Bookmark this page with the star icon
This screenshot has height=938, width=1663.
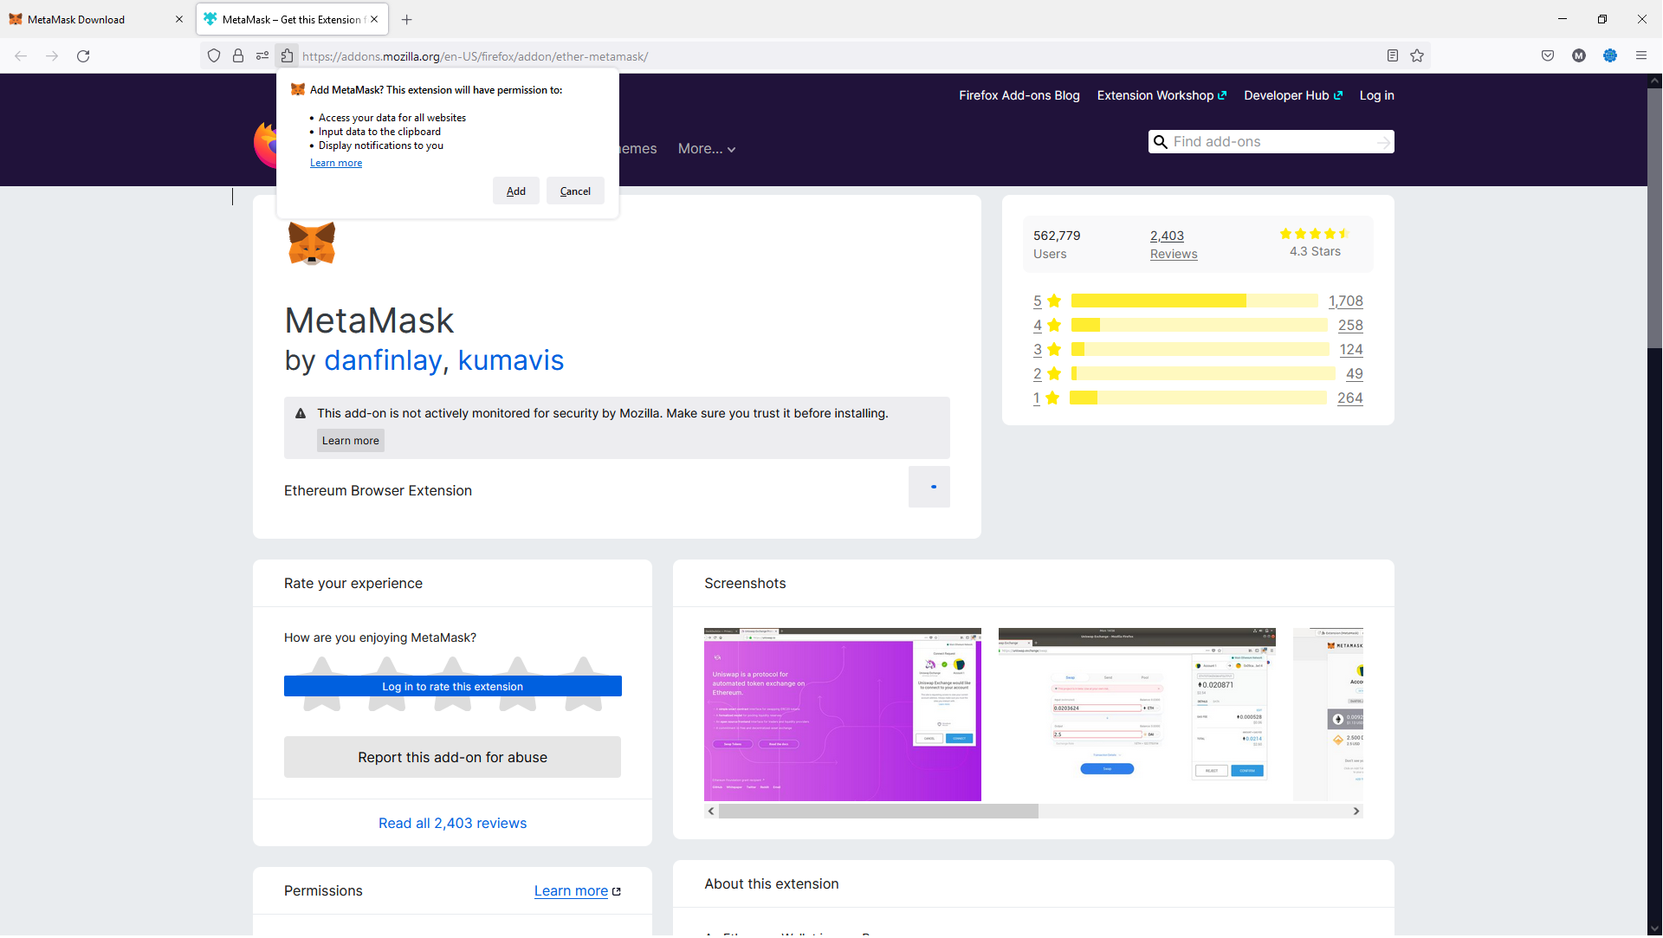click(x=1417, y=56)
